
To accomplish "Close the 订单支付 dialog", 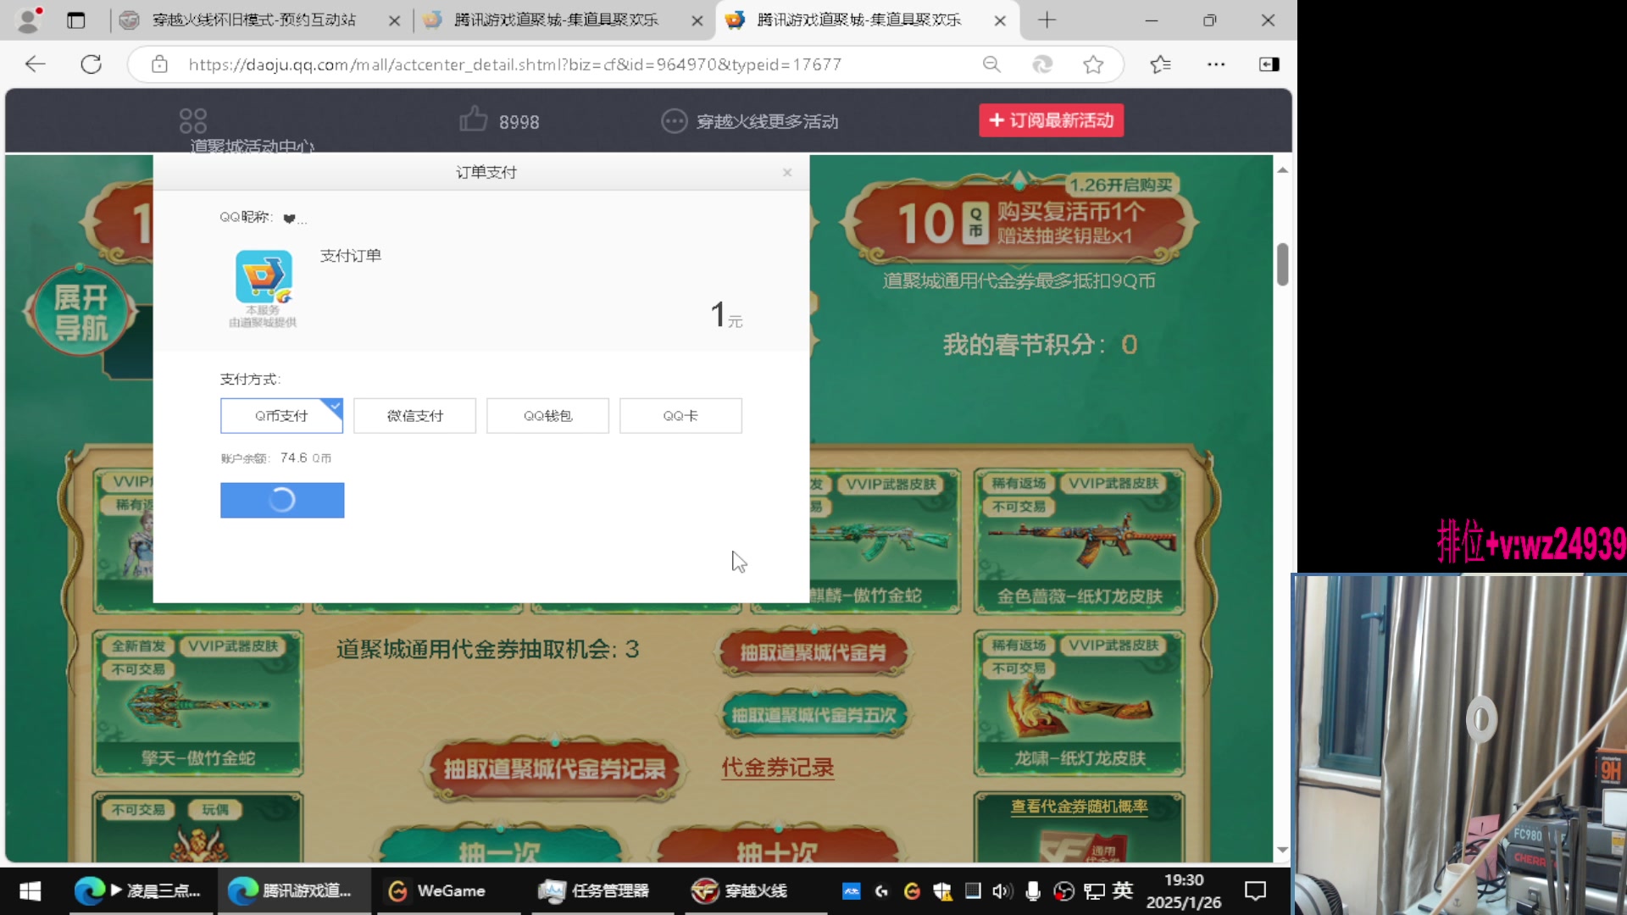I will (x=787, y=172).
